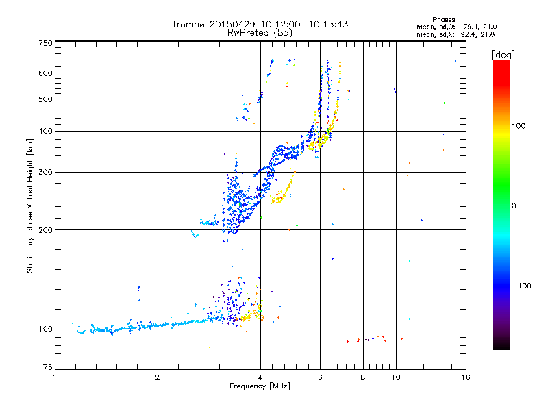Click the x-axis tick label '1'
This screenshot has width=548, height=411.
click(55, 377)
